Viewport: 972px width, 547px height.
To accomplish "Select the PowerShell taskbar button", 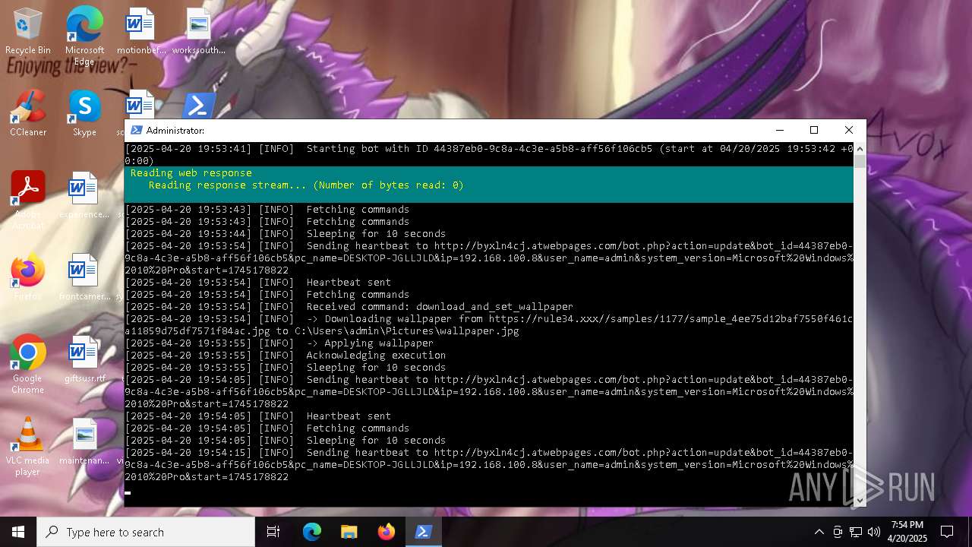I will pos(423,532).
